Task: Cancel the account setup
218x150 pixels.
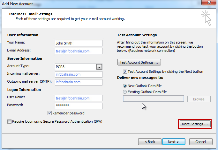Action: [201, 142]
